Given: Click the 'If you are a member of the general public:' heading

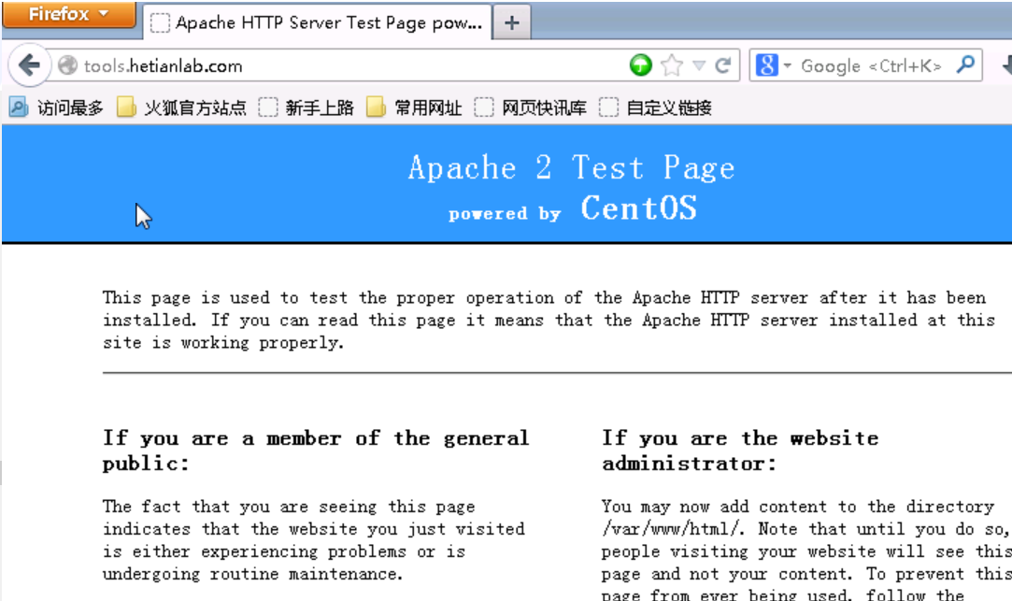Looking at the screenshot, I should coord(316,451).
